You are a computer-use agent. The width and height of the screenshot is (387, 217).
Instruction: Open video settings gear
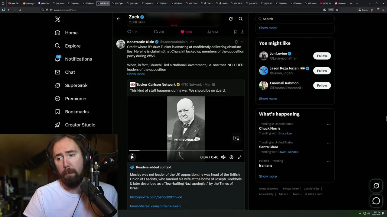tap(231, 157)
